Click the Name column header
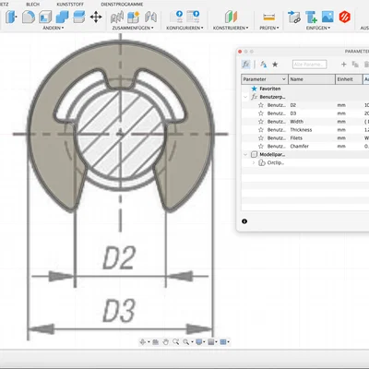The image size is (369, 369). point(312,79)
